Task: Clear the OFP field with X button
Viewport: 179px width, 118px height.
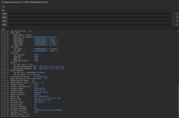Action: [177, 21]
